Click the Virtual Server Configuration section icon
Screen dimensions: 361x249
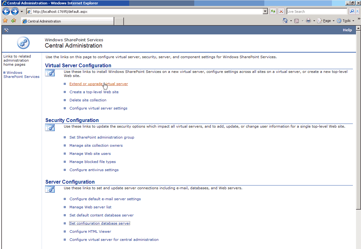[50, 73]
